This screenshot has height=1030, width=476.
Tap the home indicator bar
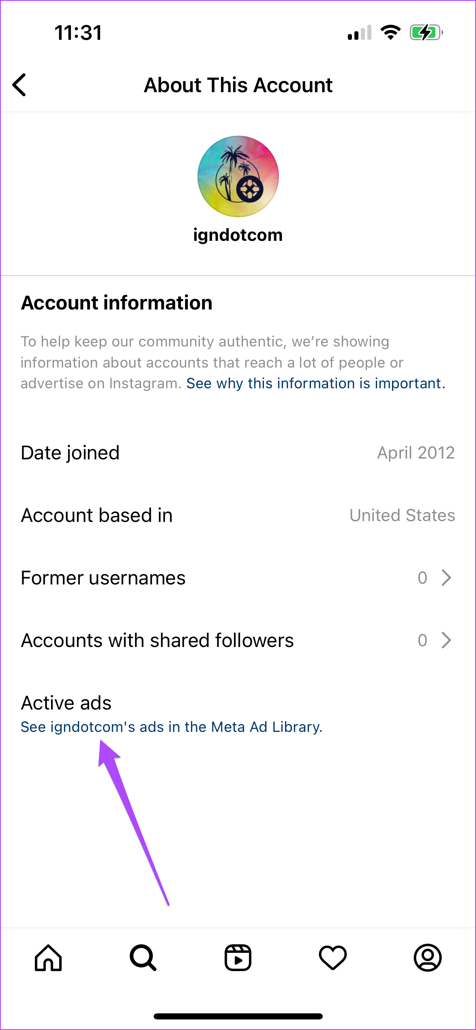238,1016
